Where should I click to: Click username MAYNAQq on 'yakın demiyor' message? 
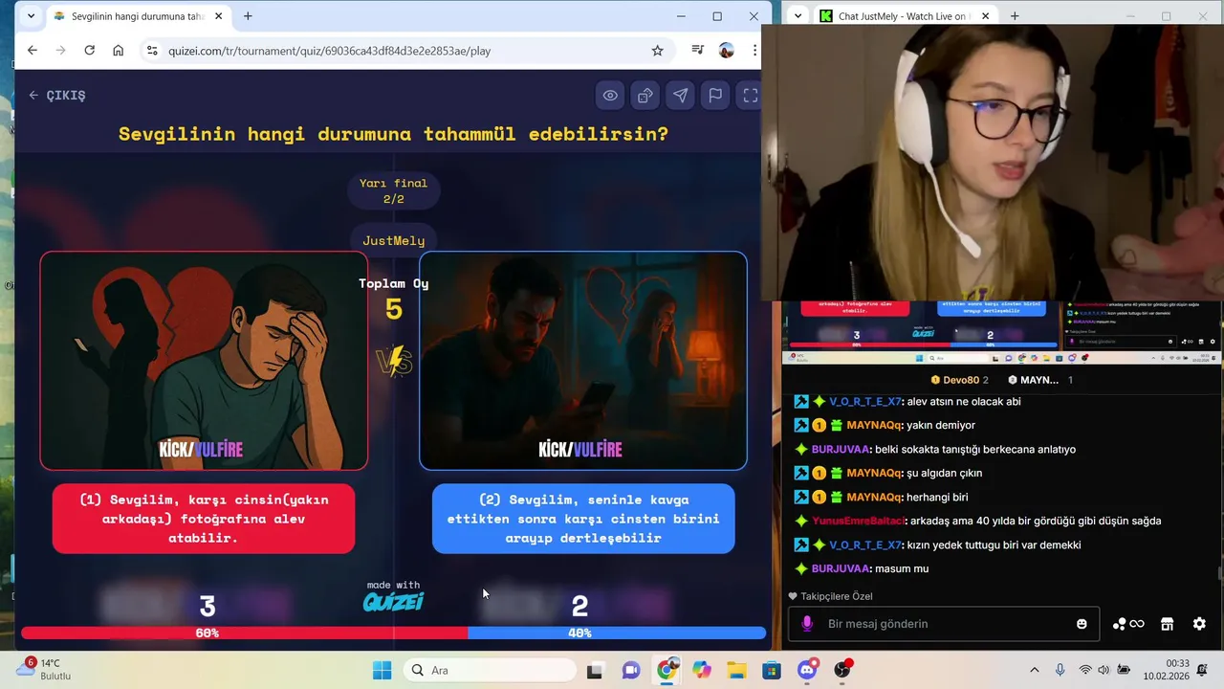pos(874,426)
